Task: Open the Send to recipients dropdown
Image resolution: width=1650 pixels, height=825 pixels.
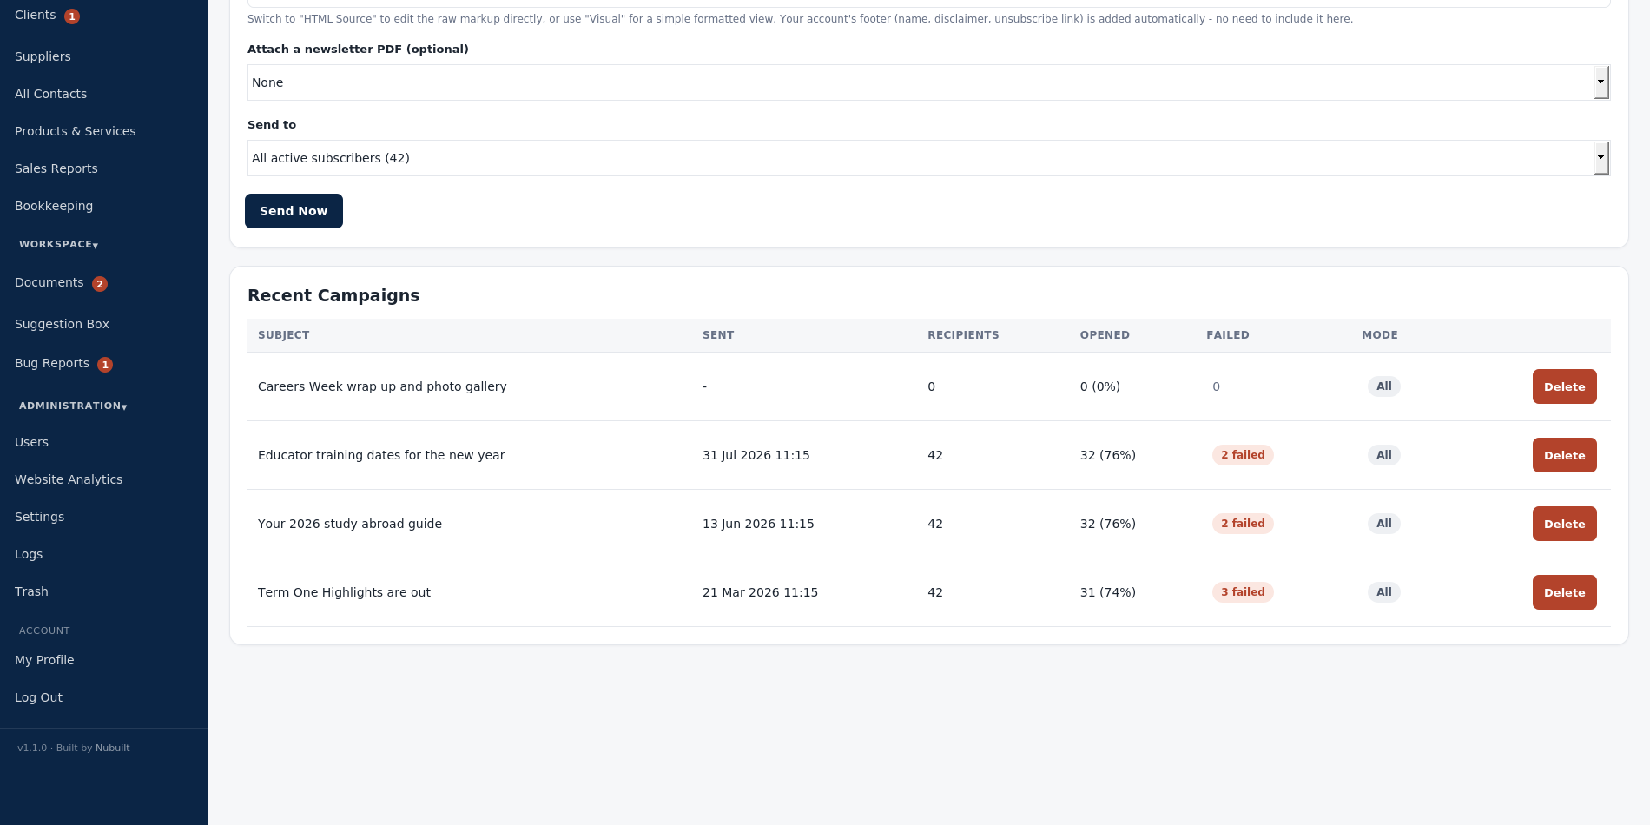Action: [x=928, y=158]
